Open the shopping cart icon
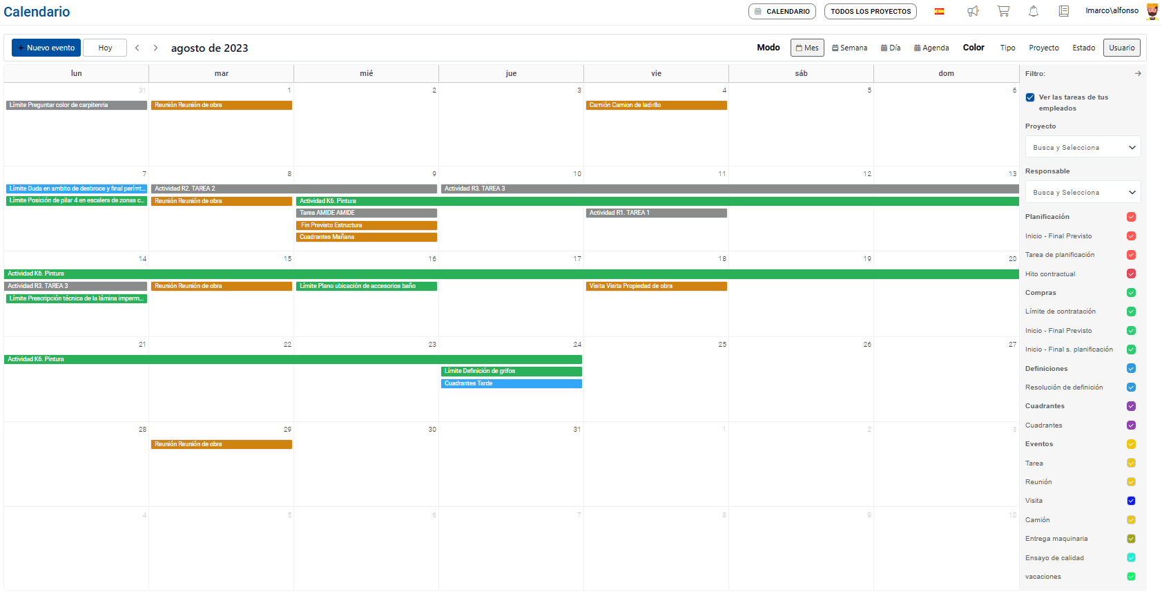The width and height of the screenshot is (1162, 594). coord(1003,11)
